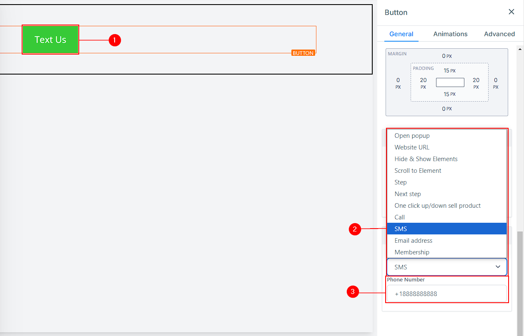Image resolution: width=524 pixels, height=336 pixels.
Task: Close the Button settings panel
Action: pyautogui.click(x=511, y=12)
